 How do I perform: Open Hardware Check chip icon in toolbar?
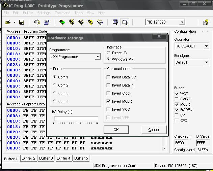coord(37,22)
